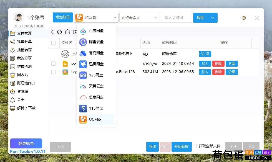Tick the select-all checkbox in table header
This screenshot has width=272, height=162.
pyautogui.click(x=53, y=43)
